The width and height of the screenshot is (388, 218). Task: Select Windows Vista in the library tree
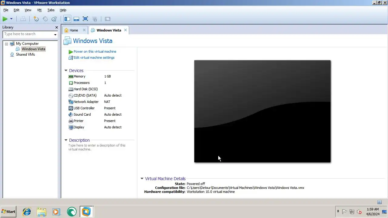33,49
